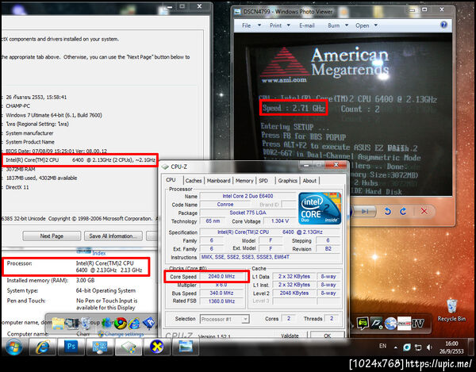This screenshot has width=476, height=372.
Task: Click the Core Voltage value 1.304 V
Action: [x=280, y=221]
